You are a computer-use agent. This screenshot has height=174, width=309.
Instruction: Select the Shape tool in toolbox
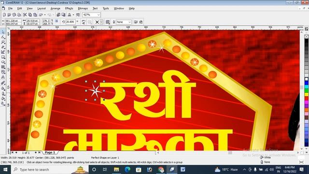(3, 37)
